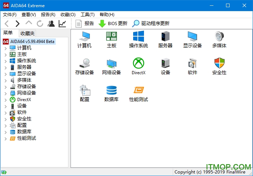Select 安全性 in the sidebar tree
The image size is (253, 176).
coord(24,119)
